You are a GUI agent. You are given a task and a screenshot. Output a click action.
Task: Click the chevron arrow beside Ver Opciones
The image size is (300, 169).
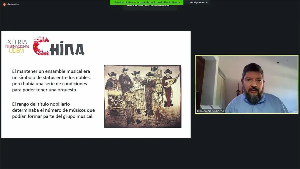point(207,3)
